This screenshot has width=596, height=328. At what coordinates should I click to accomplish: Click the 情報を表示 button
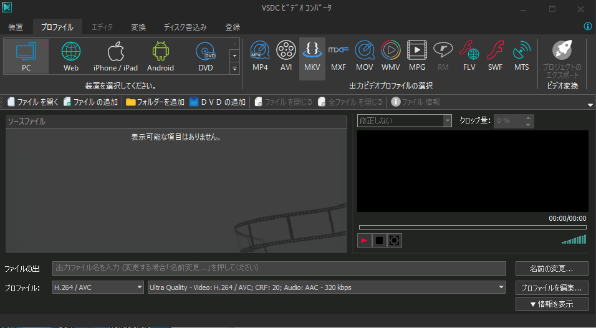552,304
